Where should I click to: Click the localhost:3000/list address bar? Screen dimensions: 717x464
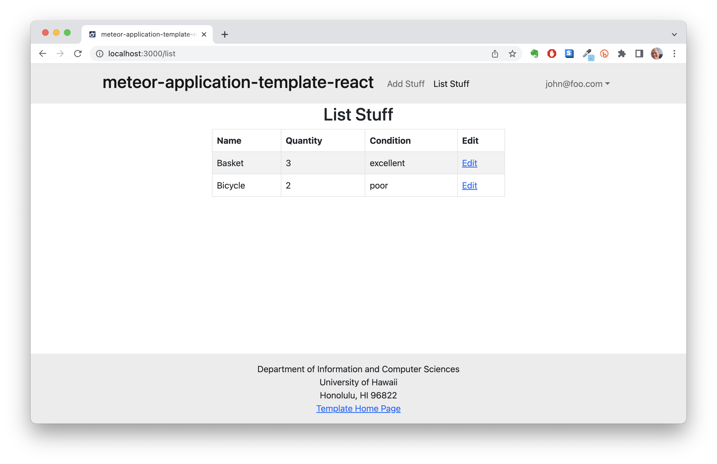[x=271, y=54]
